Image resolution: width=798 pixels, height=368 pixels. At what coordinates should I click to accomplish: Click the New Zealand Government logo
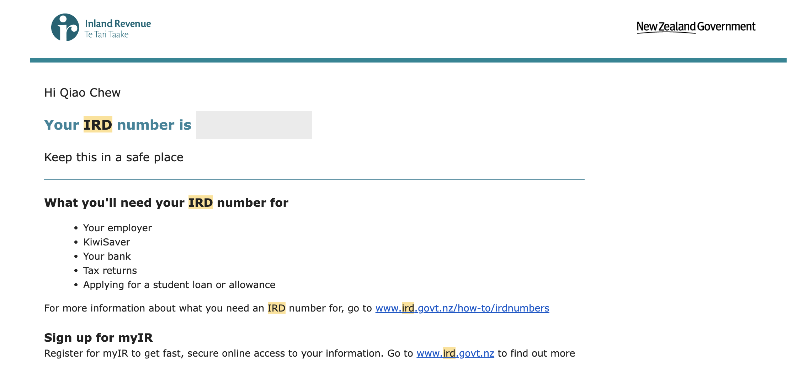(696, 27)
